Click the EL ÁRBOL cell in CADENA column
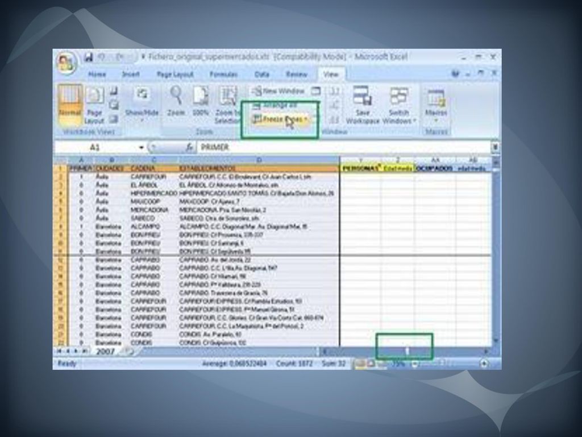The height and width of the screenshot is (437, 582). point(153,185)
